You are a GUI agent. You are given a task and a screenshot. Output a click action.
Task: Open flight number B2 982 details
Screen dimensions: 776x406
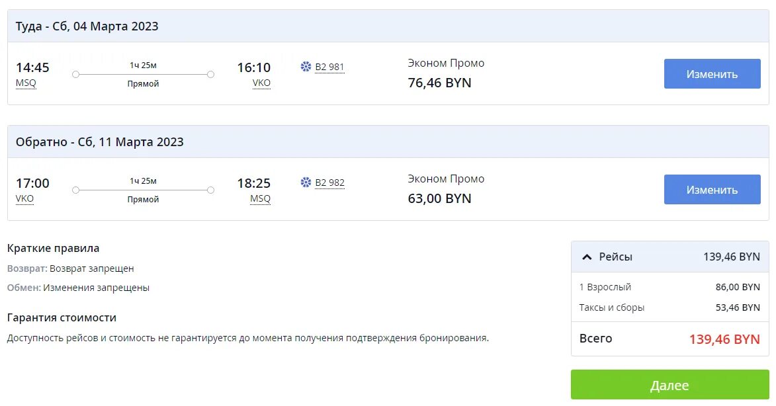[x=329, y=183]
